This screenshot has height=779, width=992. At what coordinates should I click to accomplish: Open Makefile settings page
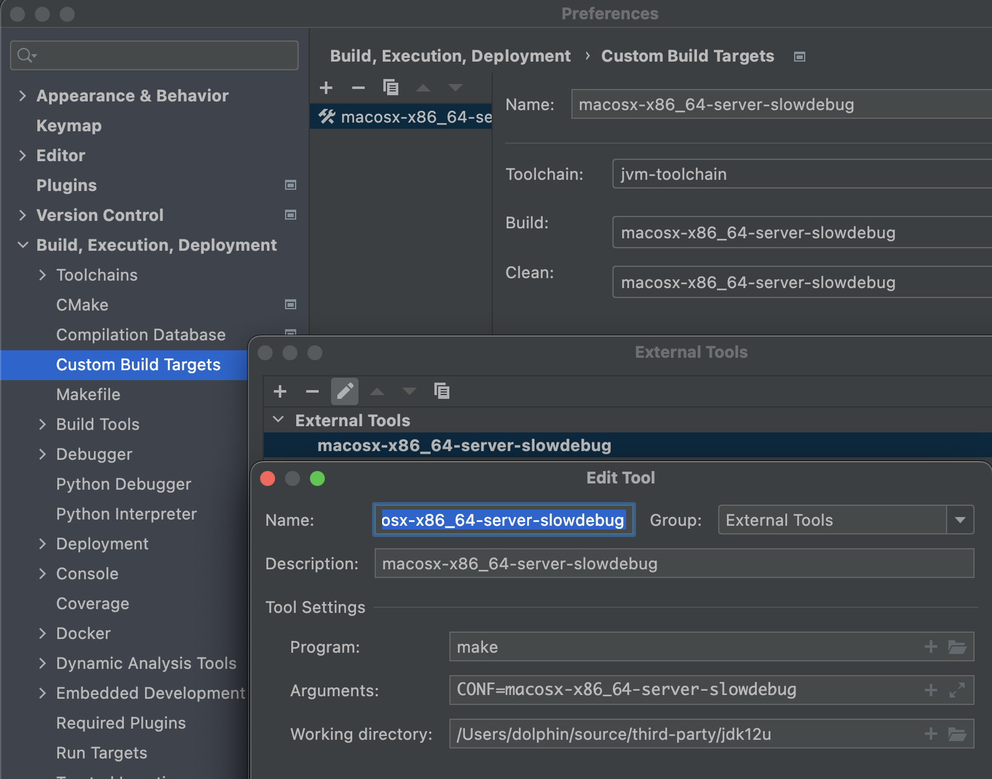pos(88,394)
